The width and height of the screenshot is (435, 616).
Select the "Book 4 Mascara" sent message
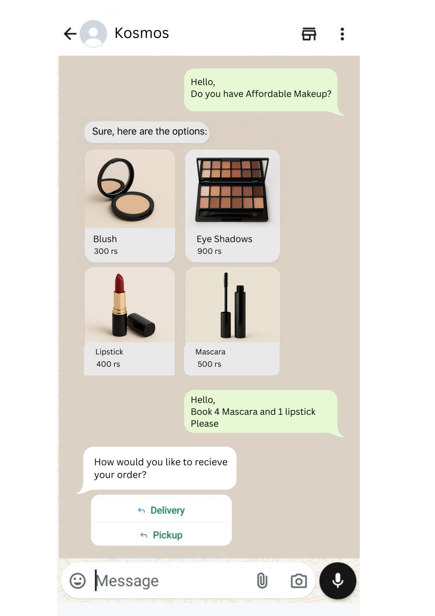(x=261, y=411)
